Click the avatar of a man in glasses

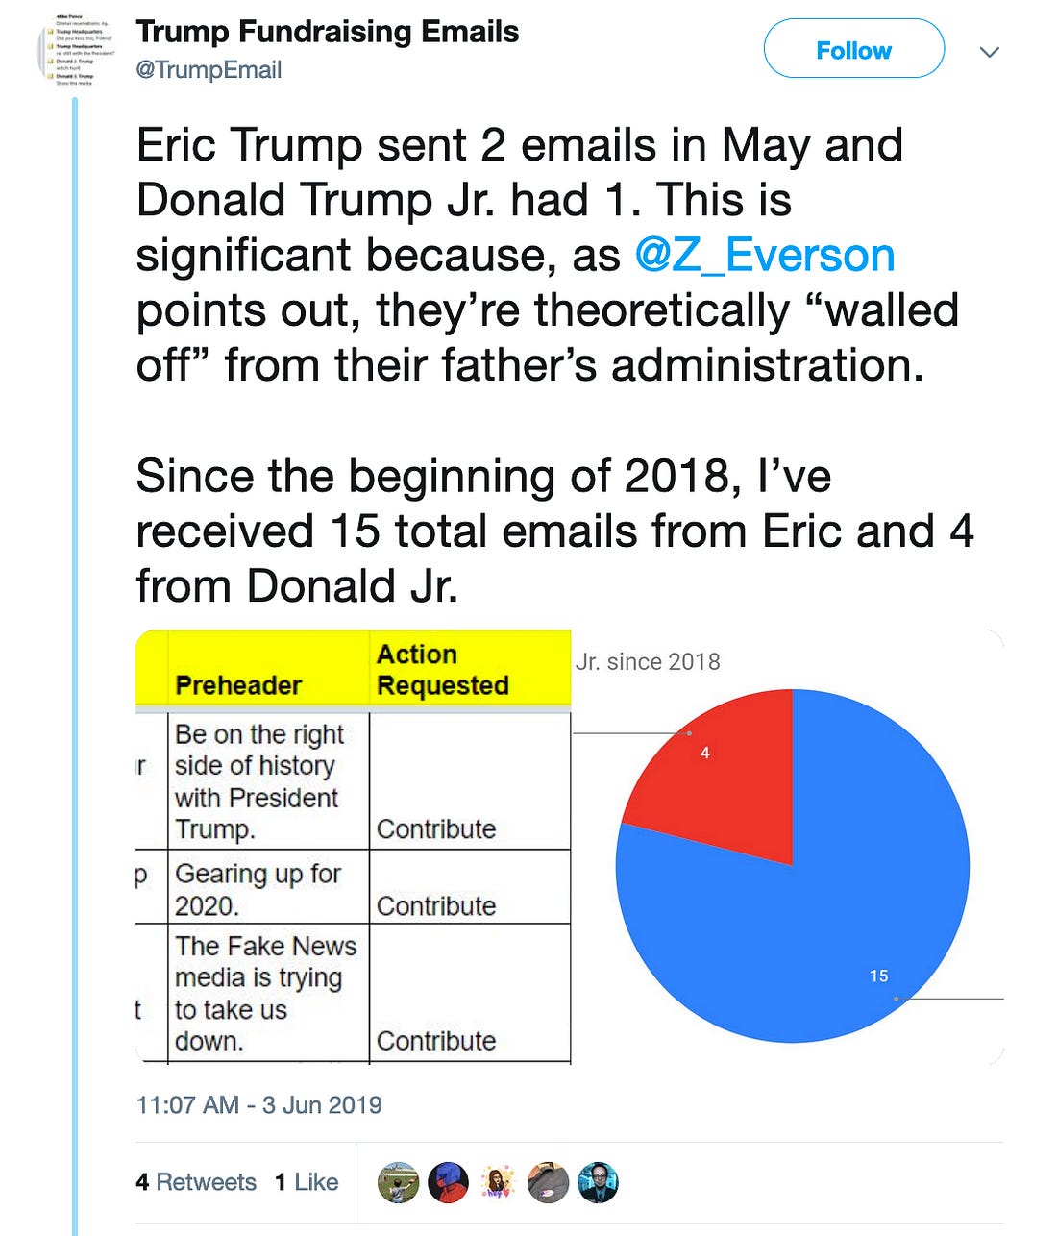[598, 1182]
